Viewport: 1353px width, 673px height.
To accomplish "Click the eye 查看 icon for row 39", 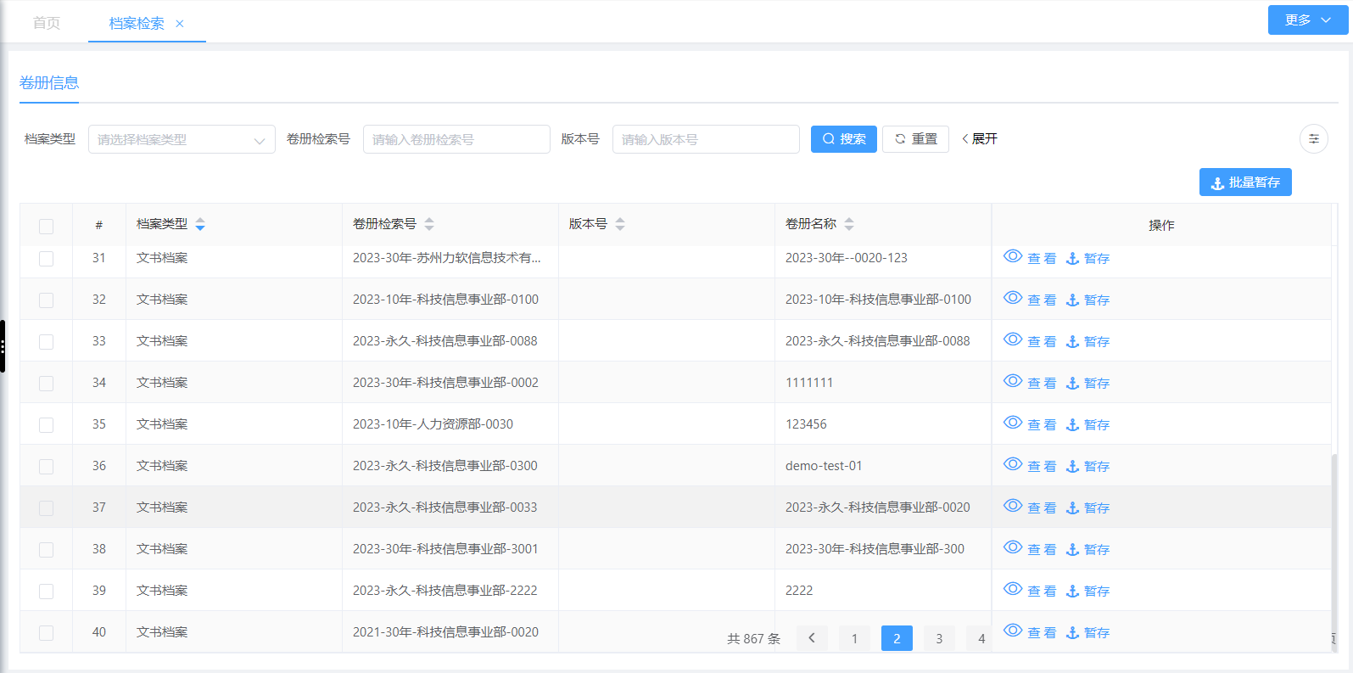I will pyautogui.click(x=1013, y=589).
